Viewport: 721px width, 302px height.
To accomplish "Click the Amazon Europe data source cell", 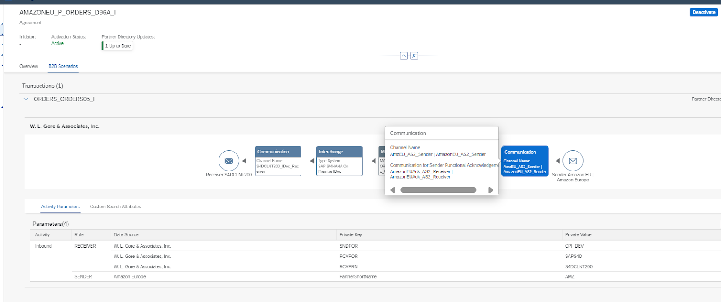I will (130, 276).
